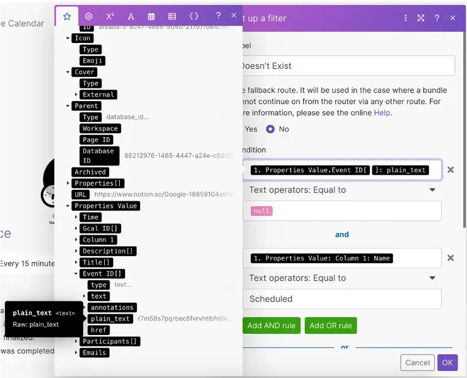Open help in the mapping panel

(x=218, y=16)
